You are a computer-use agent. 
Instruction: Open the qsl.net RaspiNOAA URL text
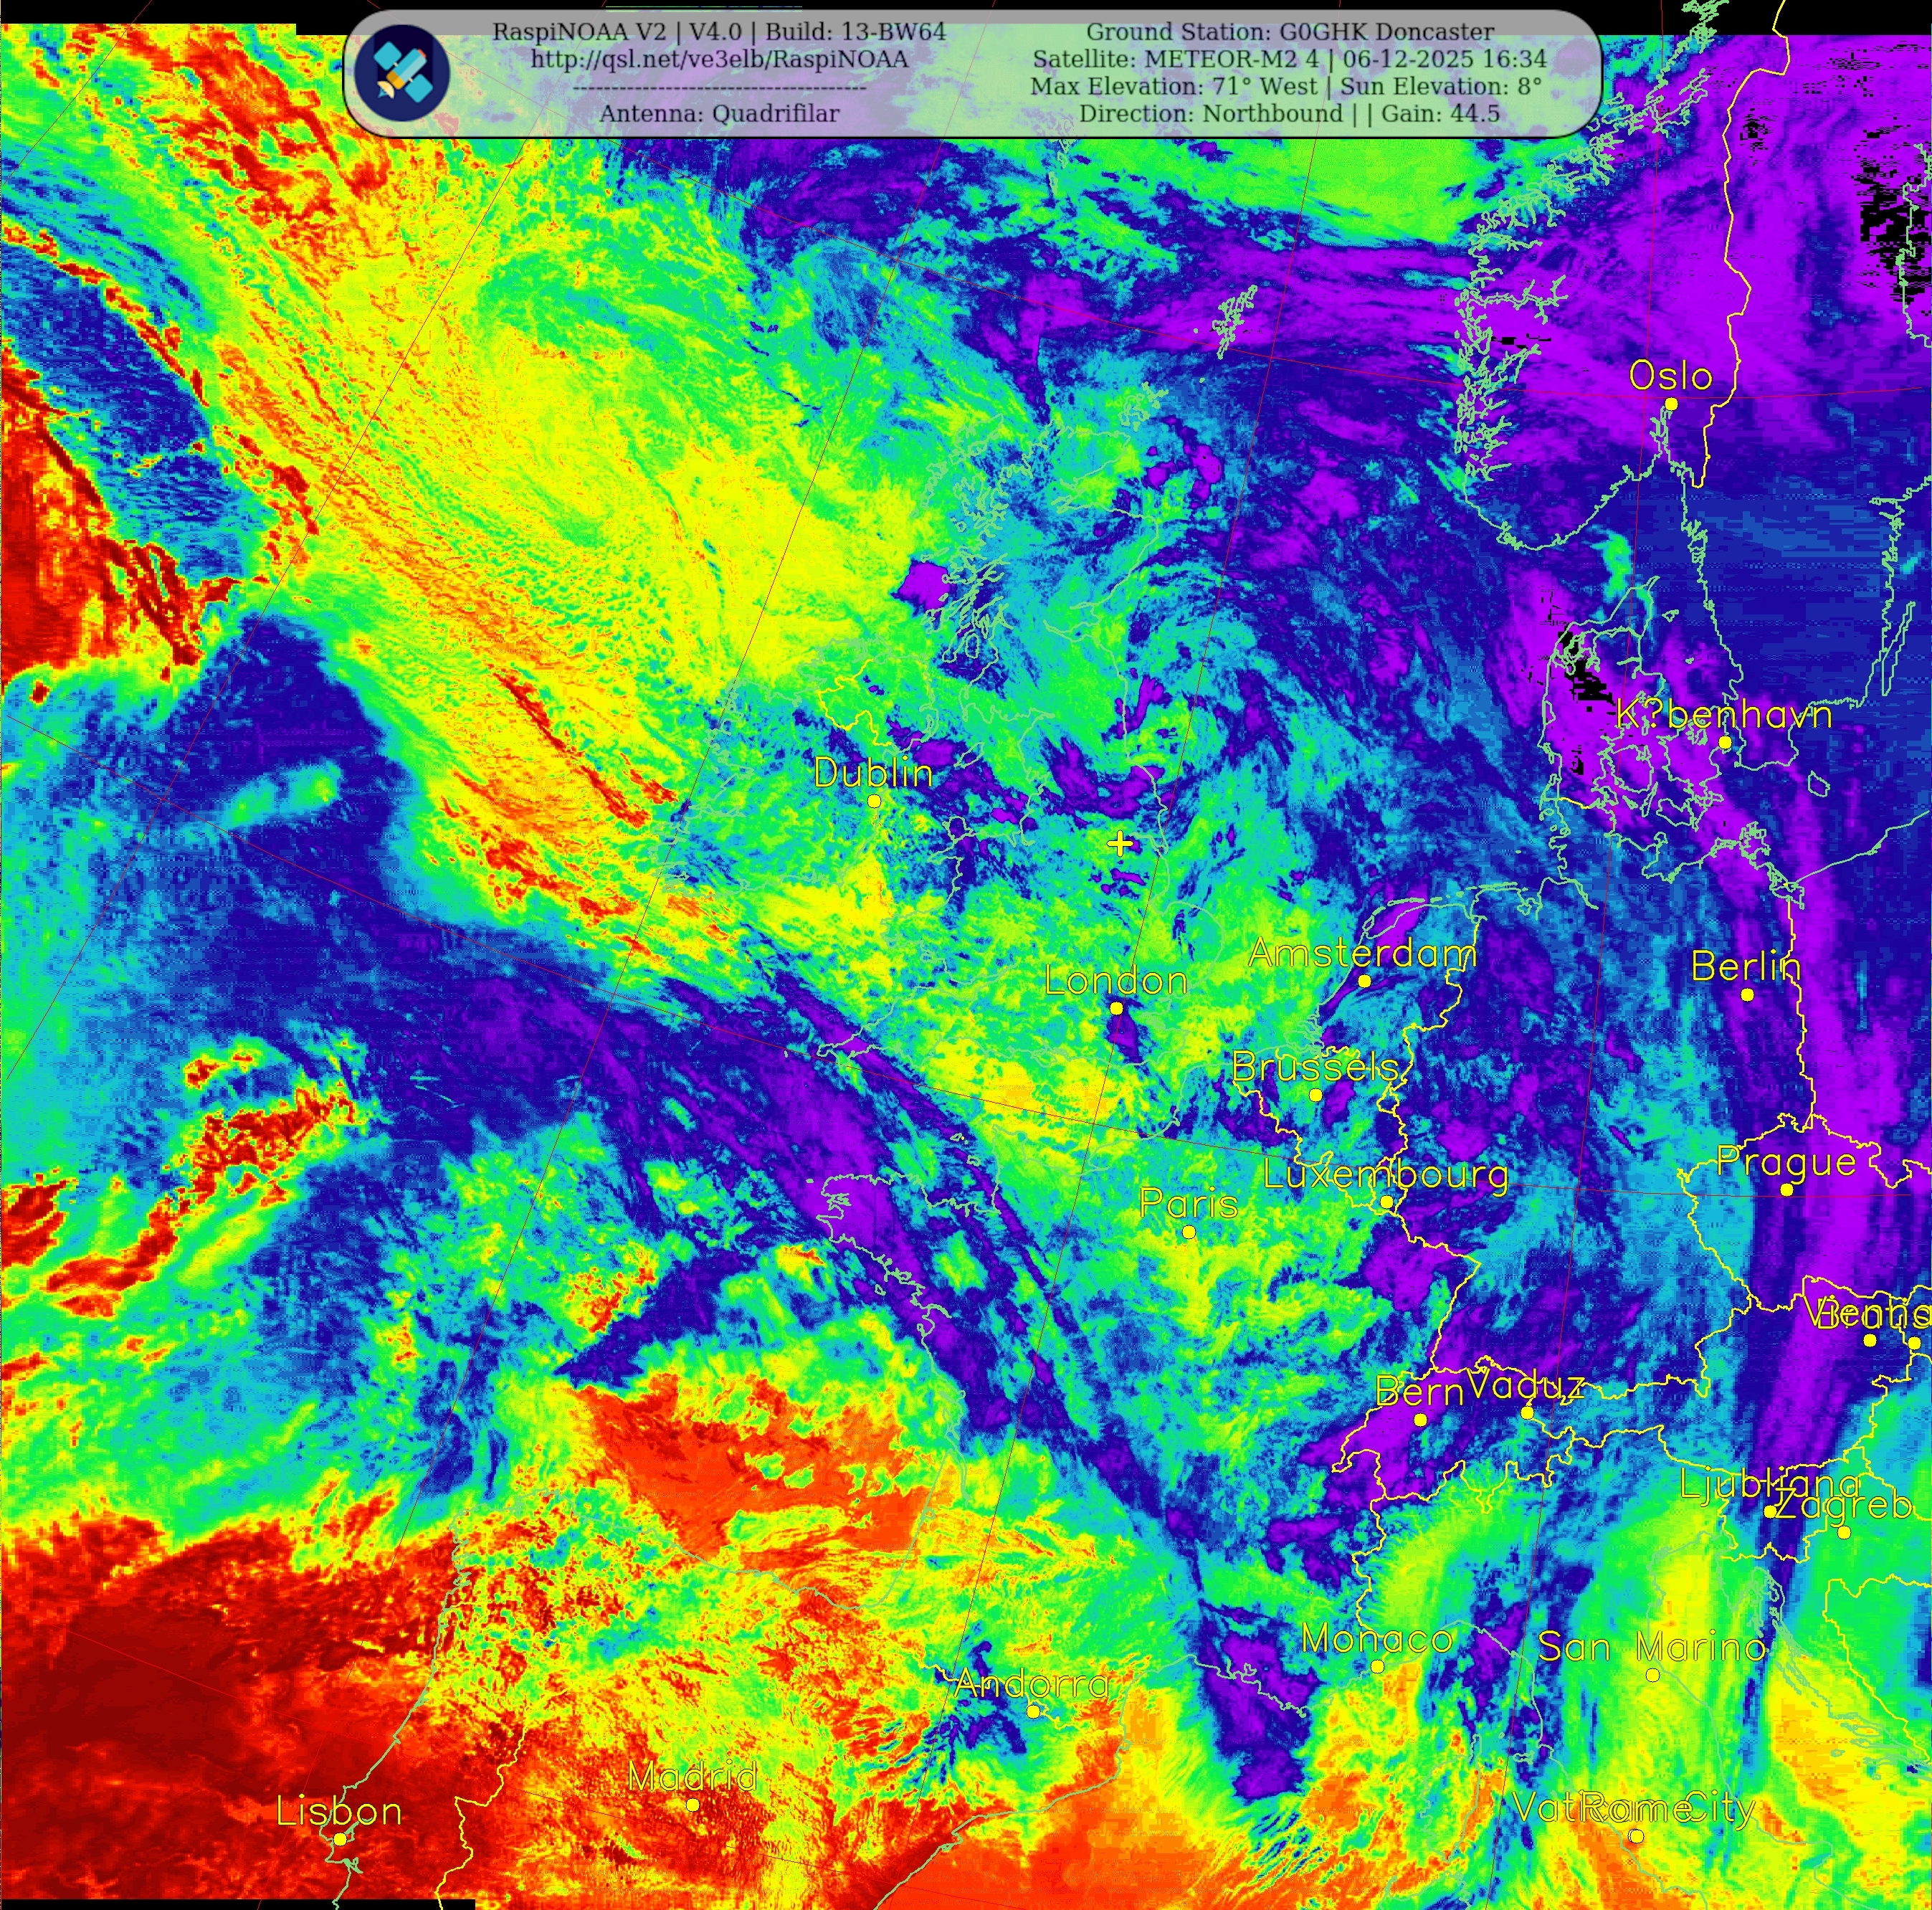point(719,60)
